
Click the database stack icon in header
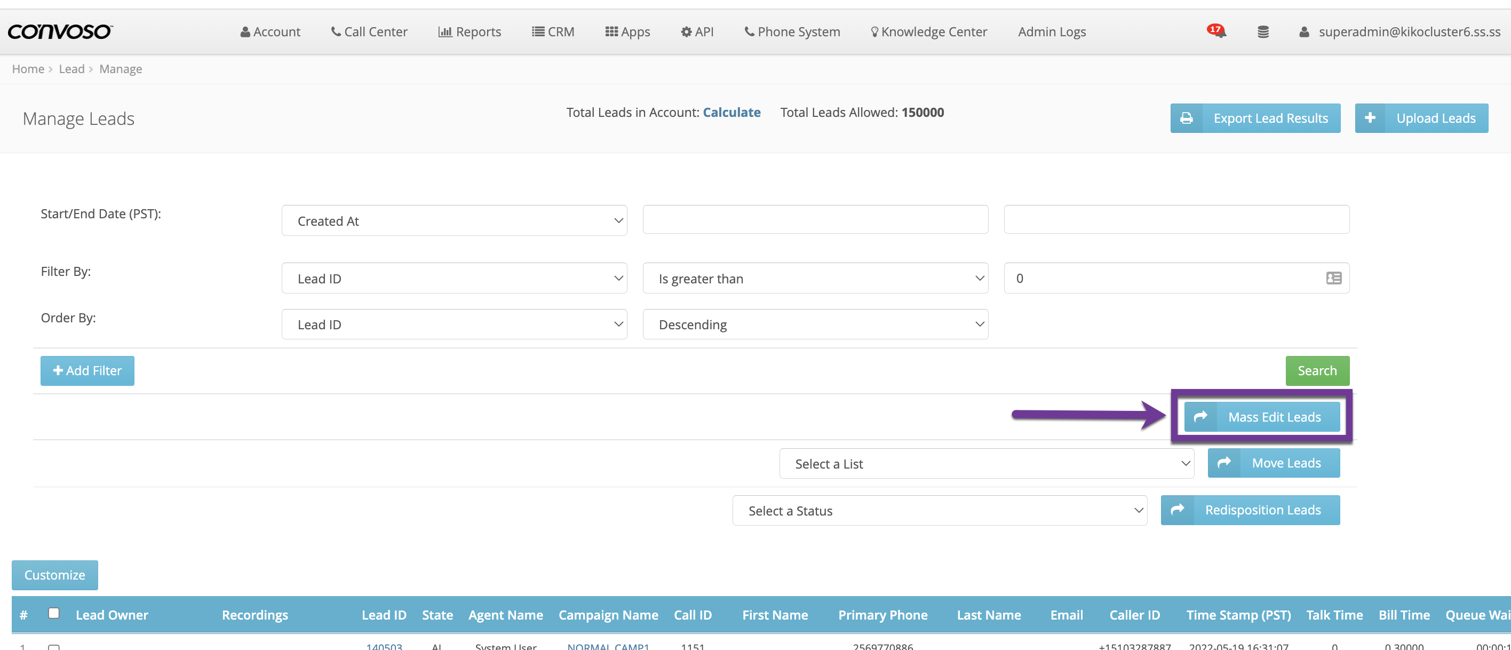click(x=1263, y=31)
